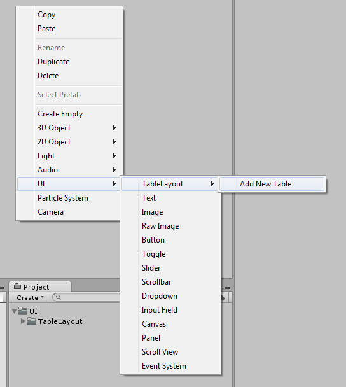346x387 pixels.
Task: Click the search magnifier icon in Project
Action: click(x=59, y=297)
